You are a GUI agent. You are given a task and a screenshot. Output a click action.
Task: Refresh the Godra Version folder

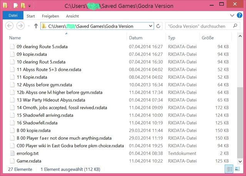click(x=158, y=26)
